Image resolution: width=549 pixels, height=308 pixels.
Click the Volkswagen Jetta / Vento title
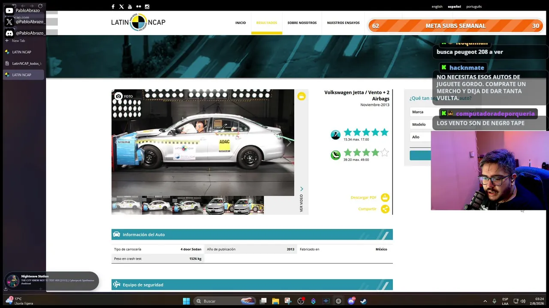coord(357,95)
